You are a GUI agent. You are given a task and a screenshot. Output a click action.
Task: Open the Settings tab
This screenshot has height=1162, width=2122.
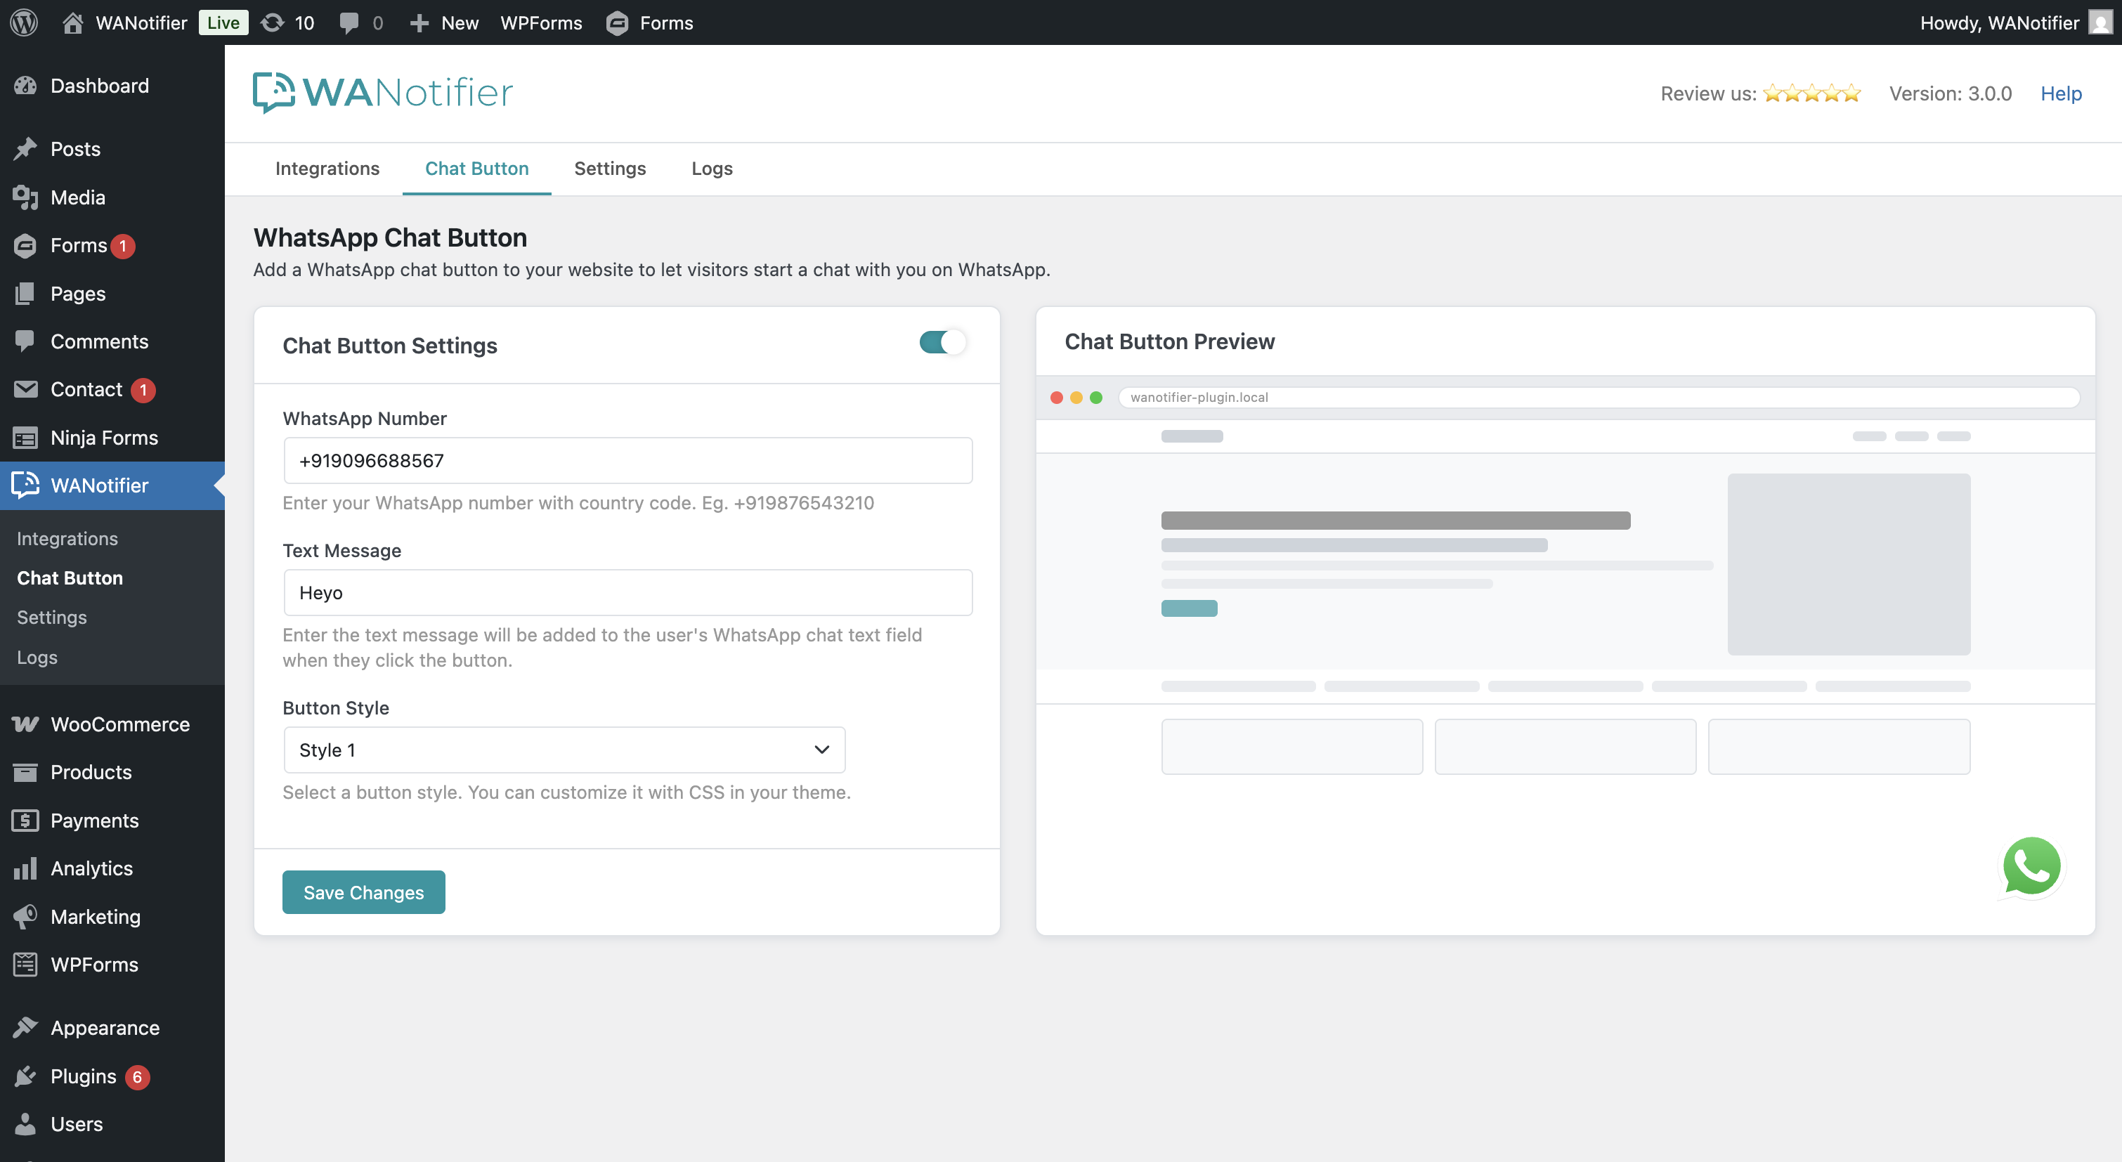click(610, 168)
